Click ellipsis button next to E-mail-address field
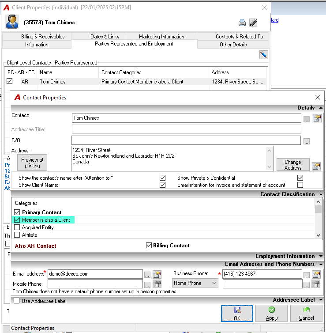The height and width of the screenshot is (333, 326). click(147, 275)
